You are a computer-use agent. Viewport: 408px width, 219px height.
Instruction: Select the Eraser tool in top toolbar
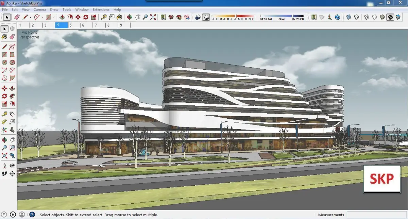click(x=17, y=17)
